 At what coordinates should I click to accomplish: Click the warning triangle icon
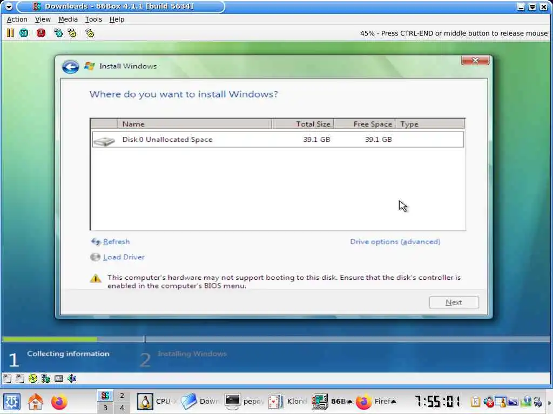click(96, 279)
